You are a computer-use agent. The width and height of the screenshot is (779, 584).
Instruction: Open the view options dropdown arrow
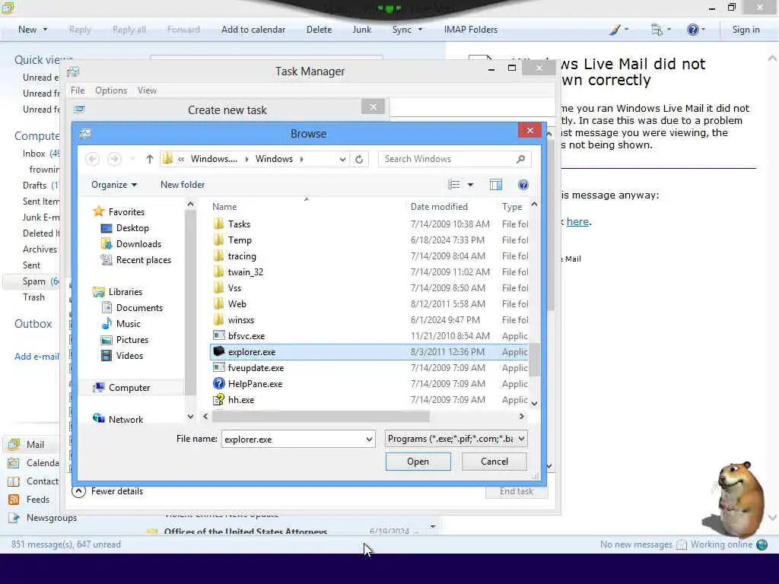click(x=470, y=185)
